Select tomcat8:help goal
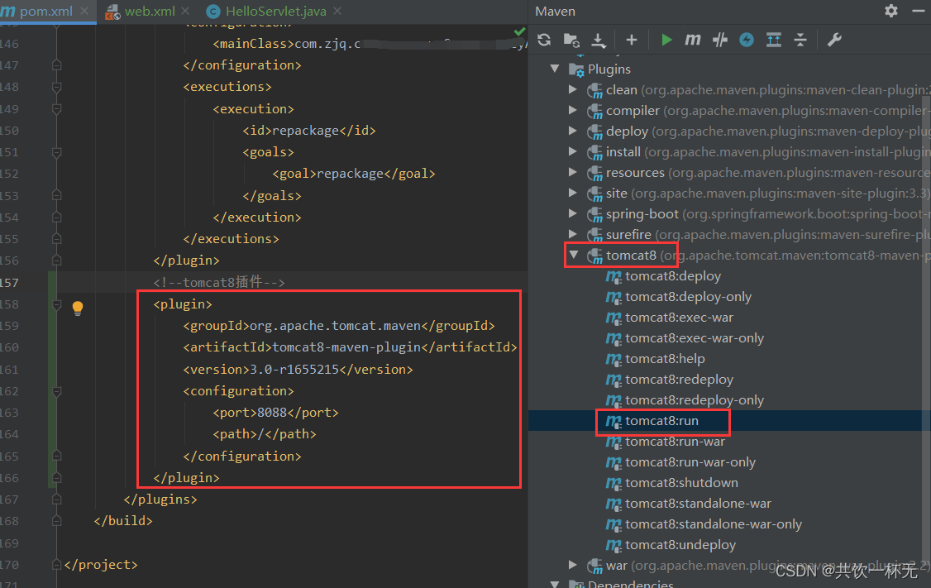Screen dimensions: 931x588 tap(665, 359)
